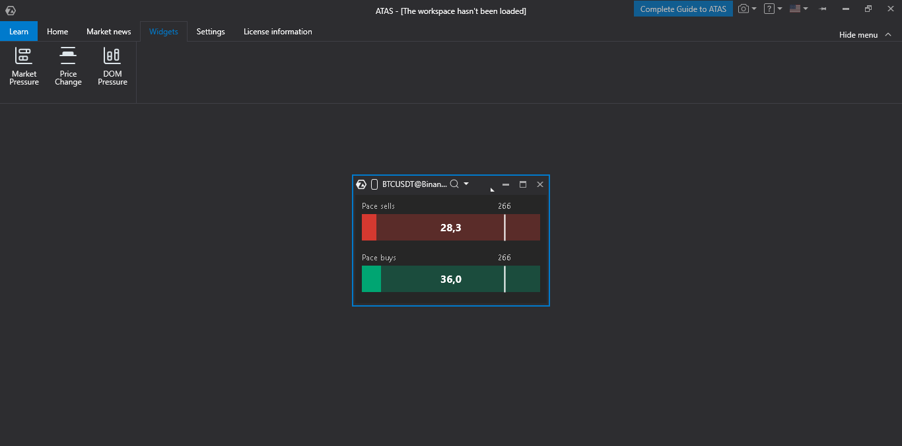Click the ATAS logo in widget window

click(x=361, y=184)
